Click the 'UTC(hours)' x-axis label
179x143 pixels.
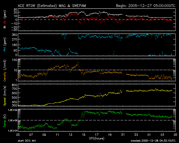coord(96,139)
